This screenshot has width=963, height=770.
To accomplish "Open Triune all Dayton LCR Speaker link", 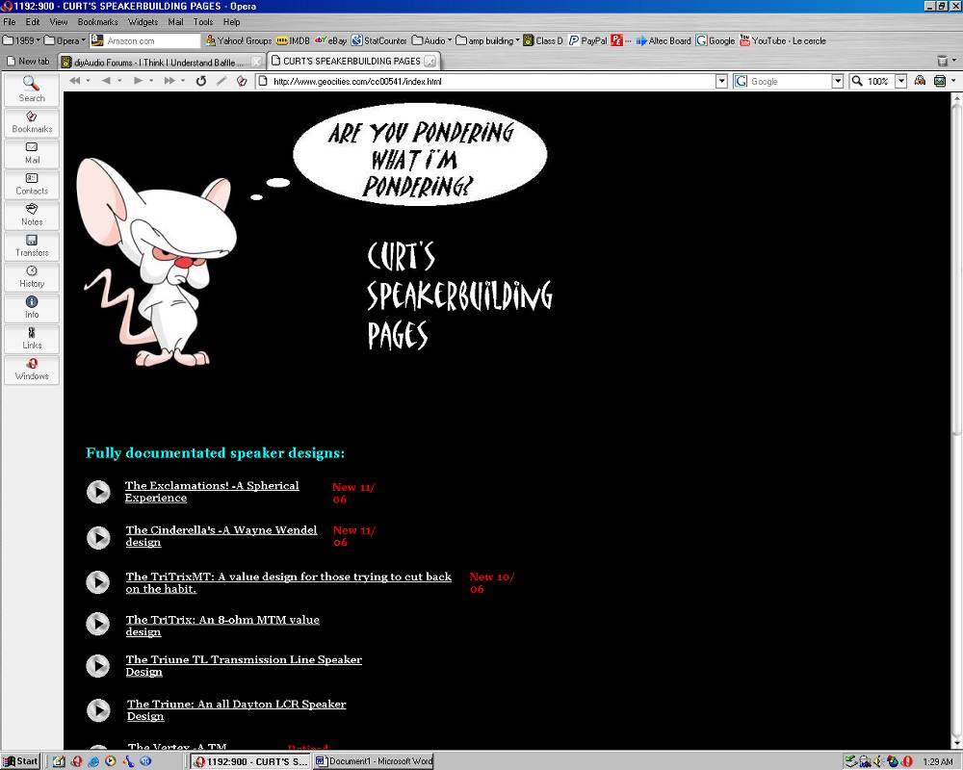I will tap(237, 709).
